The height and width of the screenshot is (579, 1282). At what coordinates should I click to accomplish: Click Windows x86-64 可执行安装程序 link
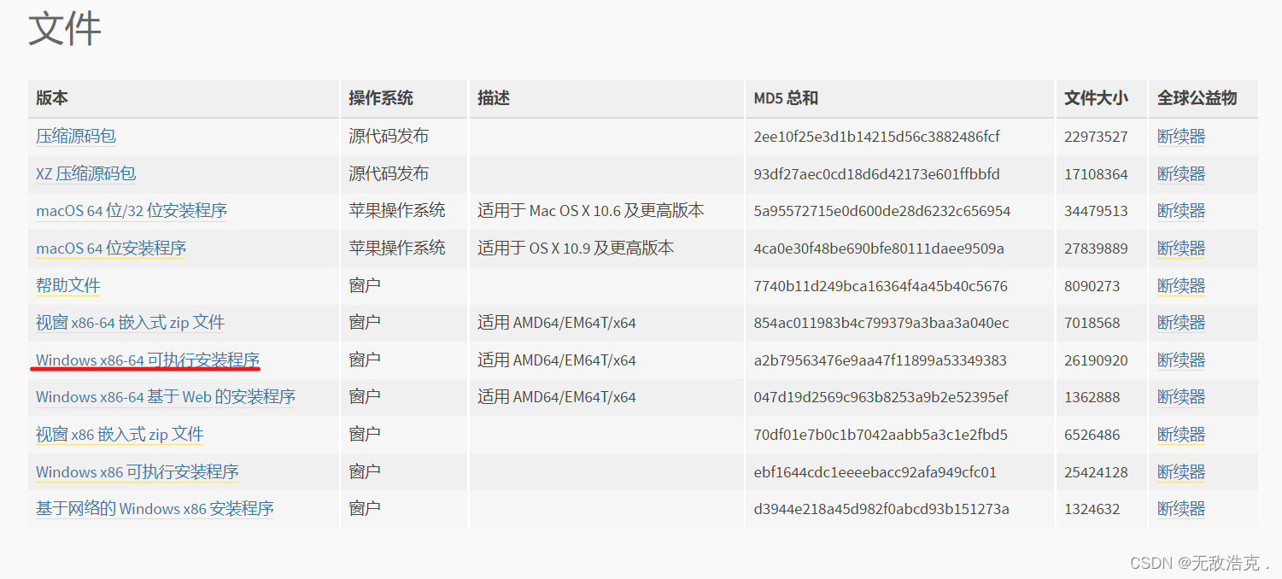148,360
